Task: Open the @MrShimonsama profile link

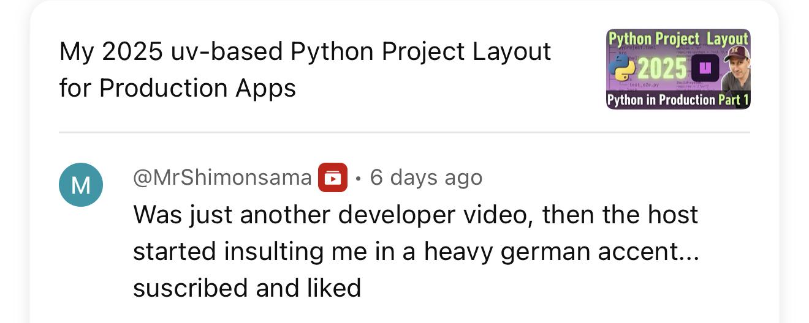Action: [x=222, y=178]
